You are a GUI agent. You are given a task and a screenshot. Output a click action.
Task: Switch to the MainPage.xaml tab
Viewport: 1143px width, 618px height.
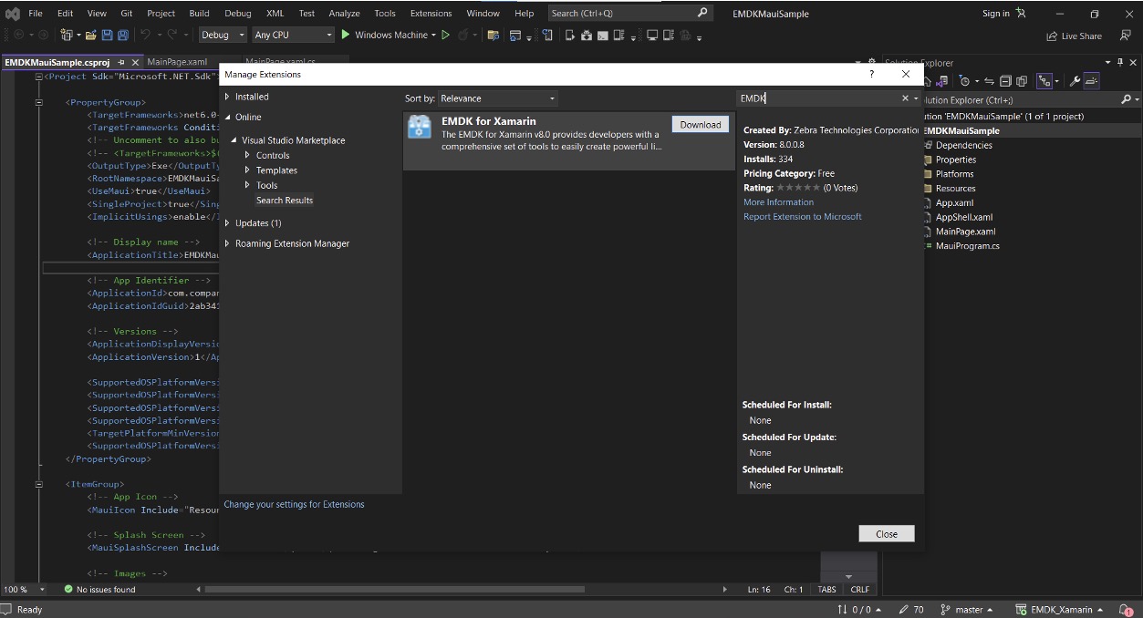(x=177, y=62)
